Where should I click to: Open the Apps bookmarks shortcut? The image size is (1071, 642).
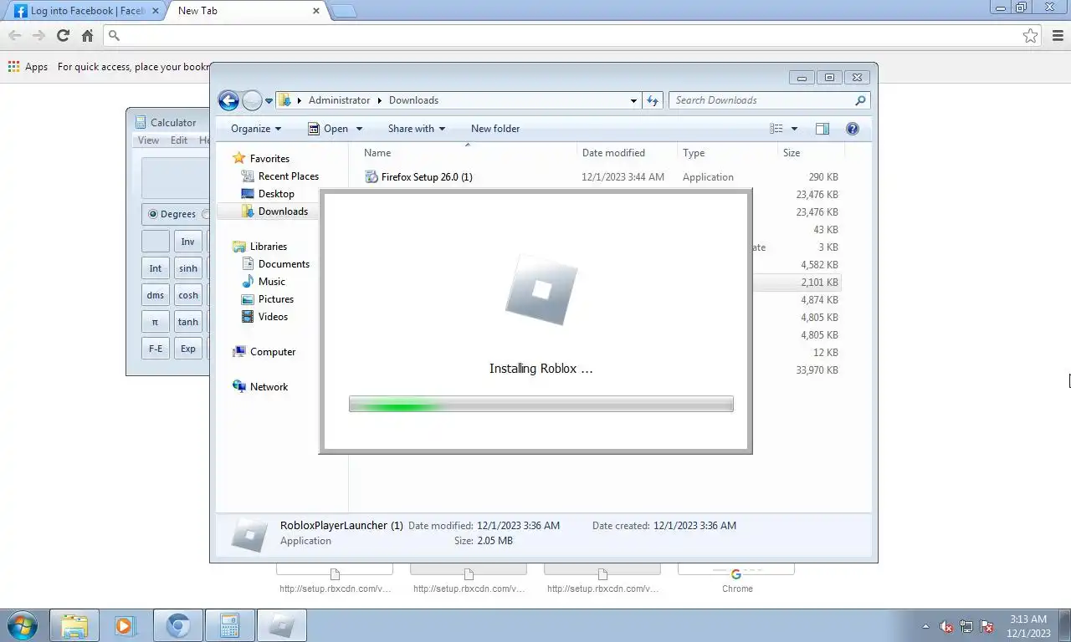[28, 67]
